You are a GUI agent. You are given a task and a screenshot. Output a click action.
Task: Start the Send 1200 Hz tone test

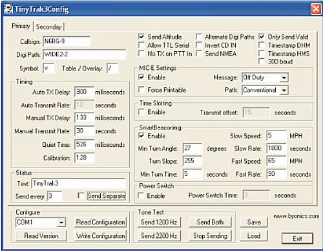159,222
